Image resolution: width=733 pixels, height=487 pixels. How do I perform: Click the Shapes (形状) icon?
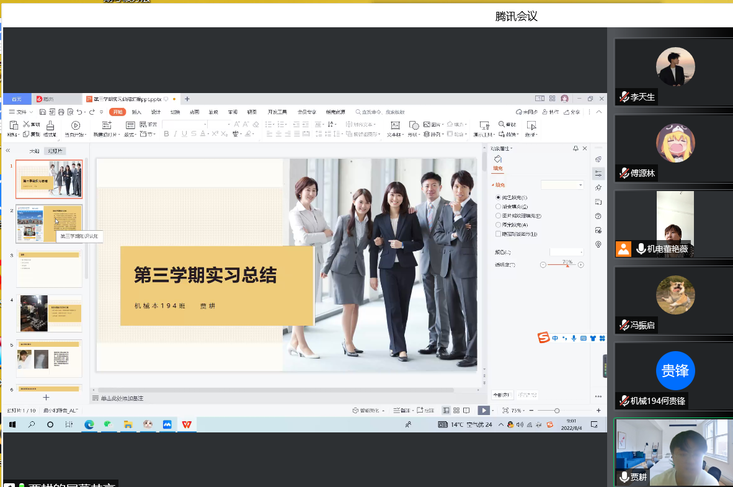coord(414,126)
